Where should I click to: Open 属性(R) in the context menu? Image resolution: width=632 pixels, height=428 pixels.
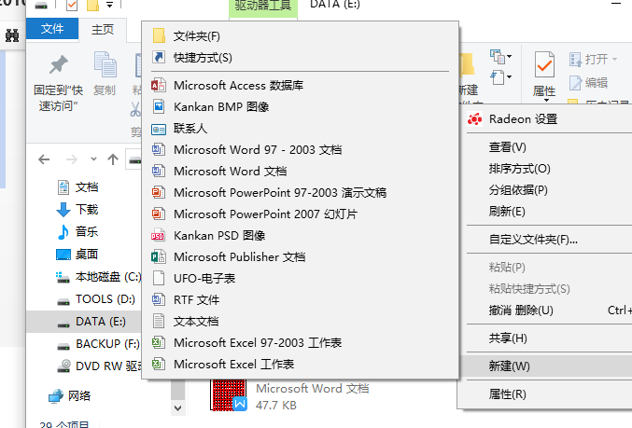pyautogui.click(x=546, y=393)
